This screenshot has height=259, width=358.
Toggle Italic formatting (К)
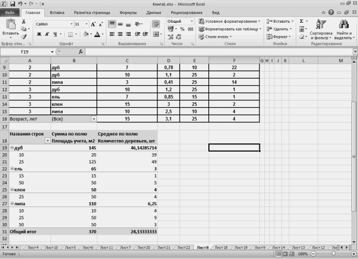47,34
